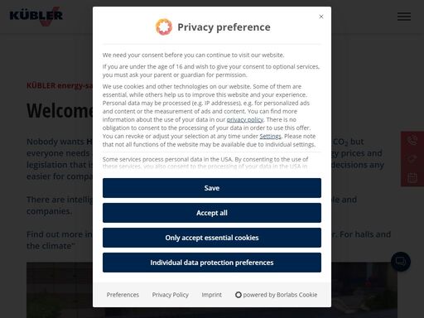Click the Privacy preference cookie logo
This screenshot has height=318, width=424.
pos(164,27)
